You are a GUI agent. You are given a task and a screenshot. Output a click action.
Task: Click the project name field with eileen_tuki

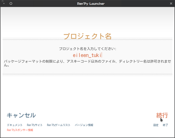[x=87, y=55]
